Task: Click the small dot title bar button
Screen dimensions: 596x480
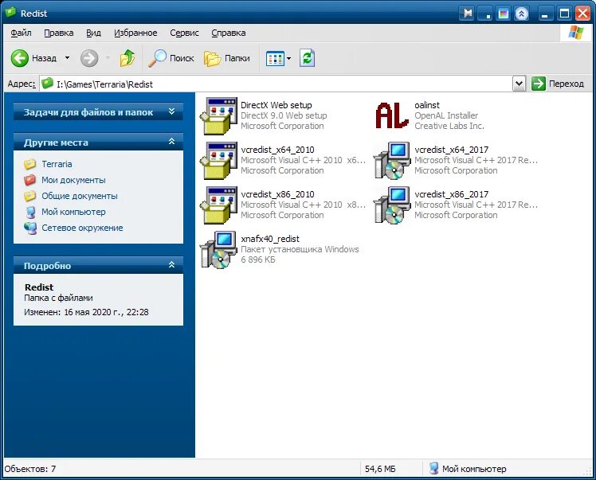Action: pyautogui.click(x=485, y=14)
